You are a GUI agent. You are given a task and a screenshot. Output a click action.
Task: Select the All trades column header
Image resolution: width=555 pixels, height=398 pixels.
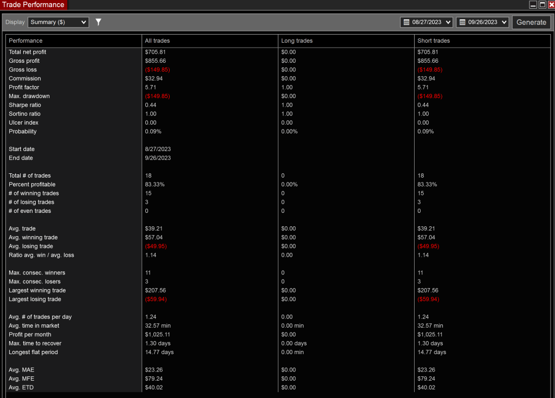tap(157, 41)
